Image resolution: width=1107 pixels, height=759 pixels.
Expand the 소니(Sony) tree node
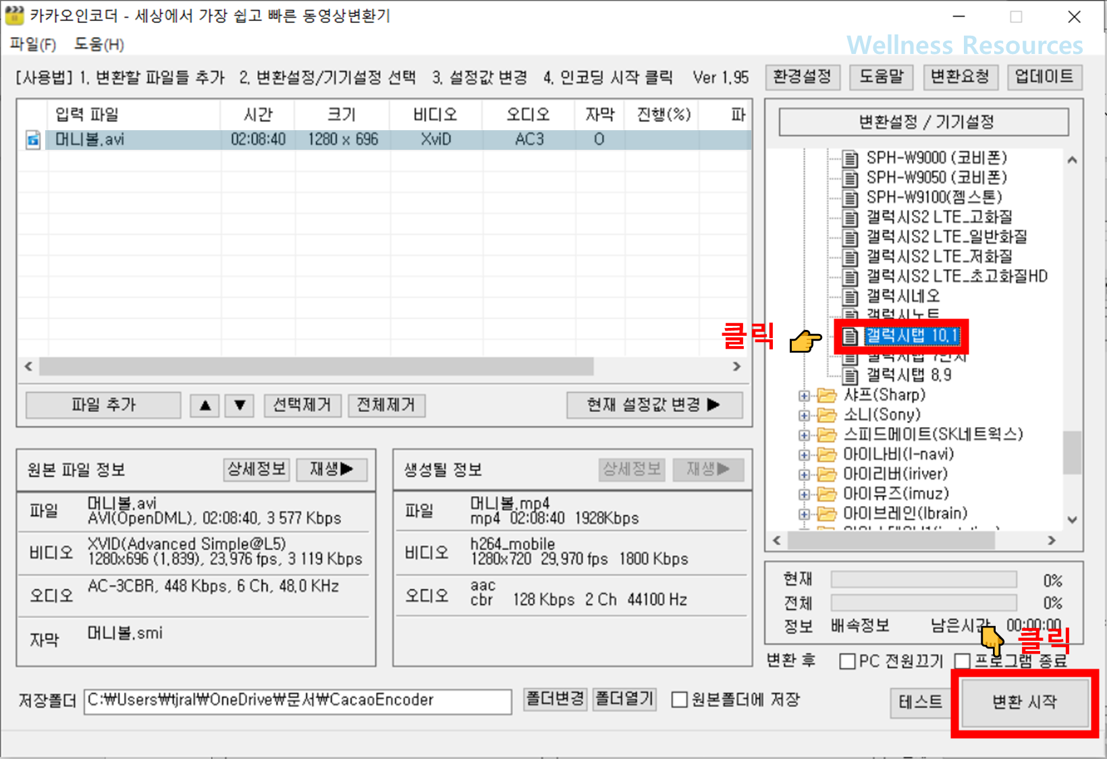(x=804, y=415)
